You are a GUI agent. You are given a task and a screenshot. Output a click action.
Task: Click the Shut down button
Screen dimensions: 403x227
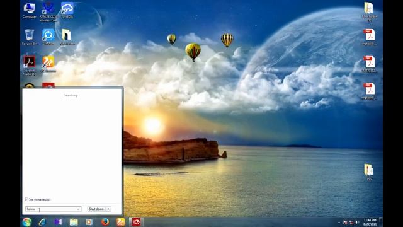tap(96, 209)
